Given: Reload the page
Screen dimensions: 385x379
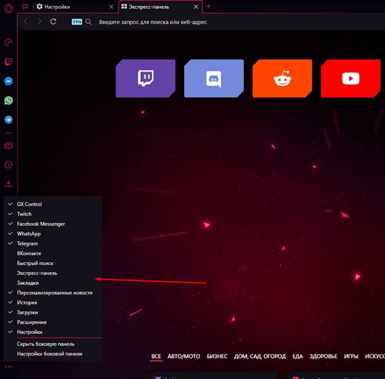Looking at the screenshot, I should tap(53, 22).
